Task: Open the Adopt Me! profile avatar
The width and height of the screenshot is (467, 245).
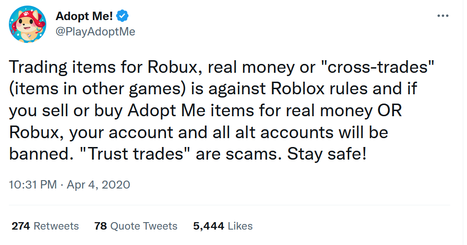Action: coord(28,24)
